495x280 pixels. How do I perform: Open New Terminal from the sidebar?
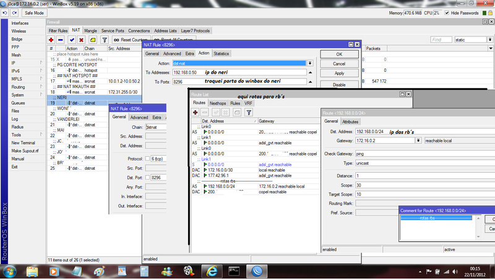pyautogui.click(x=23, y=143)
